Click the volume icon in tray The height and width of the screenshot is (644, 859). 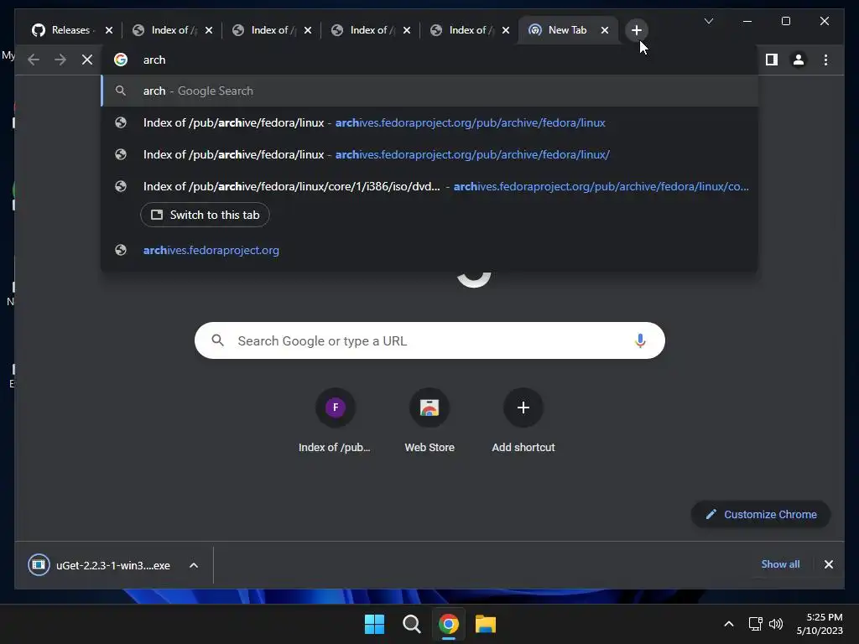tap(776, 624)
